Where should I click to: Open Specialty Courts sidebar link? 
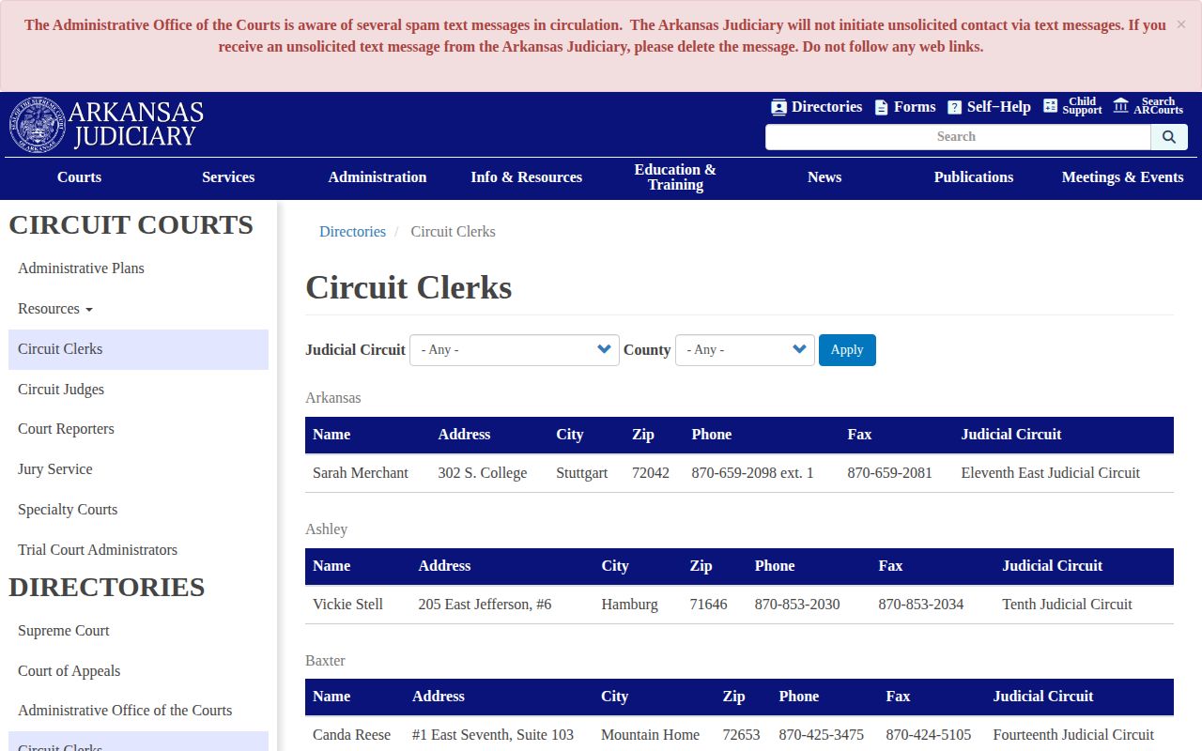coord(138,510)
